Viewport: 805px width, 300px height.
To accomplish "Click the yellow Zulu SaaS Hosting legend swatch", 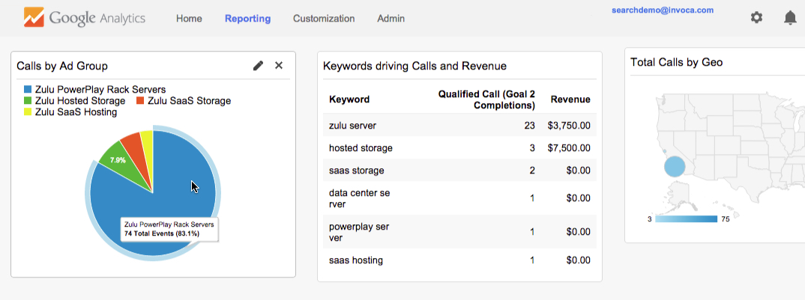I will click(x=28, y=111).
